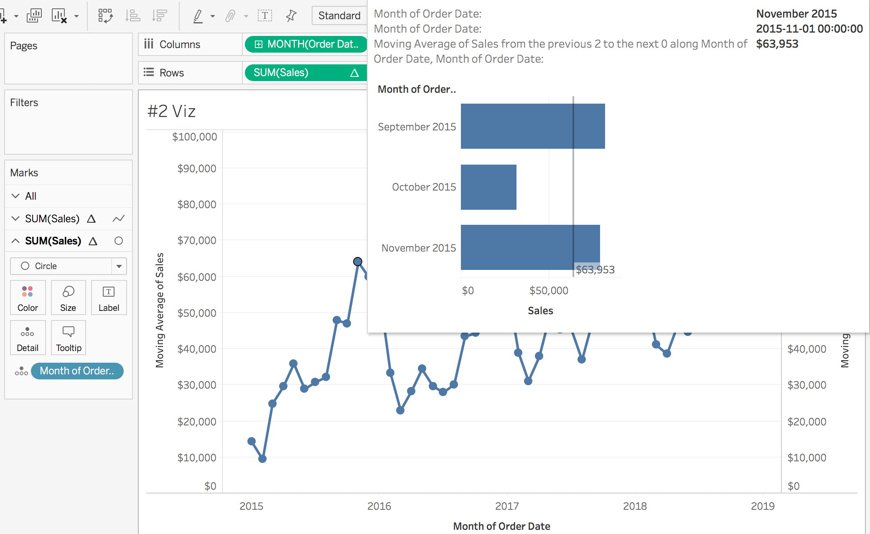
Task: Open the Clear sheet dropdown arrow
Action: [76, 16]
